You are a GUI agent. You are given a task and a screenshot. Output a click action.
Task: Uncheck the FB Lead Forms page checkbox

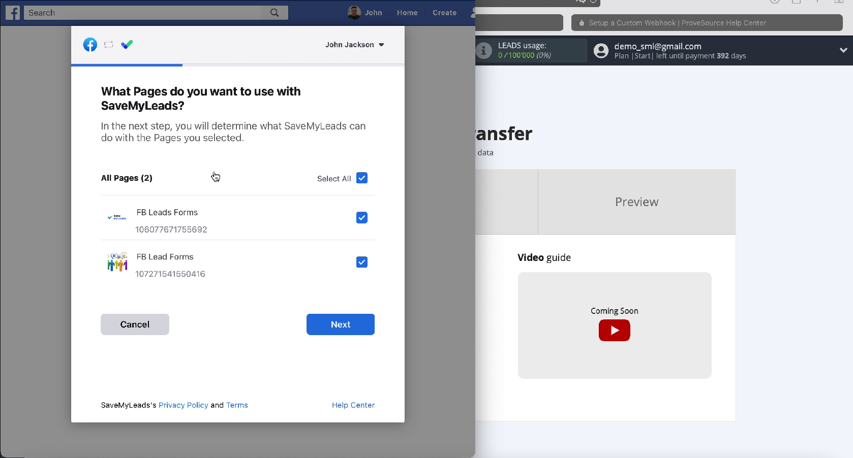click(361, 263)
